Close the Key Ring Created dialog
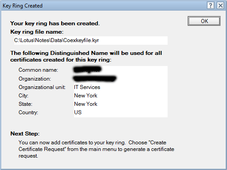The width and height of the screenshot is (227, 170). (x=220, y=6)
